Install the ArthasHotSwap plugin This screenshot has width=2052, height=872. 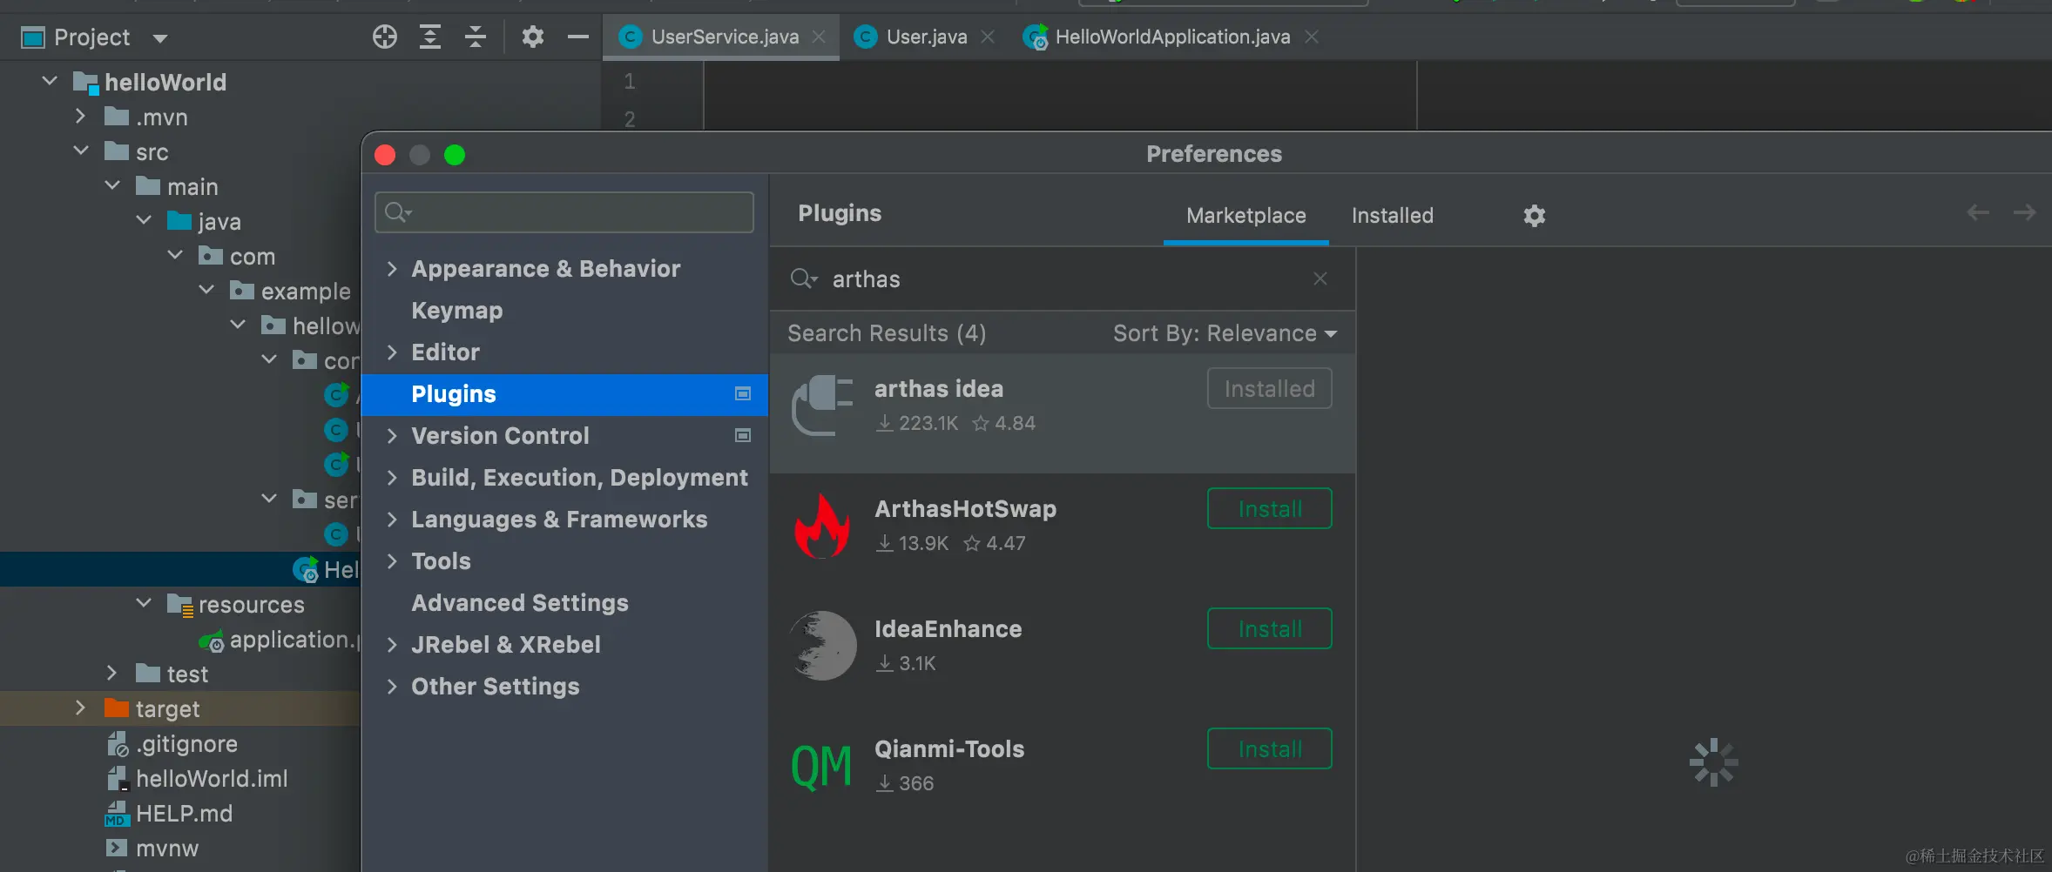click(x=1269, y=508)
